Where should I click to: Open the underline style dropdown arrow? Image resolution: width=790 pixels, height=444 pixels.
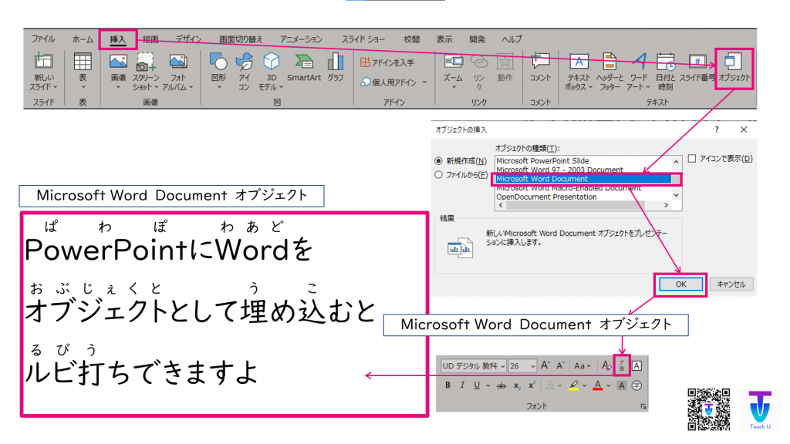coord(488,385)
